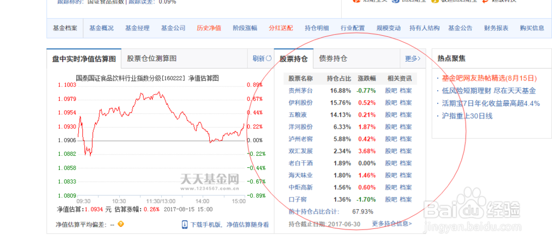The image size is (552, 246).
Task: Open the 规模变动 tab
Action: click(x=389, y=29)
